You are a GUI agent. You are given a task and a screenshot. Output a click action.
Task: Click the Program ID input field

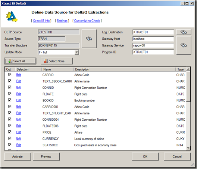point(153,52)
